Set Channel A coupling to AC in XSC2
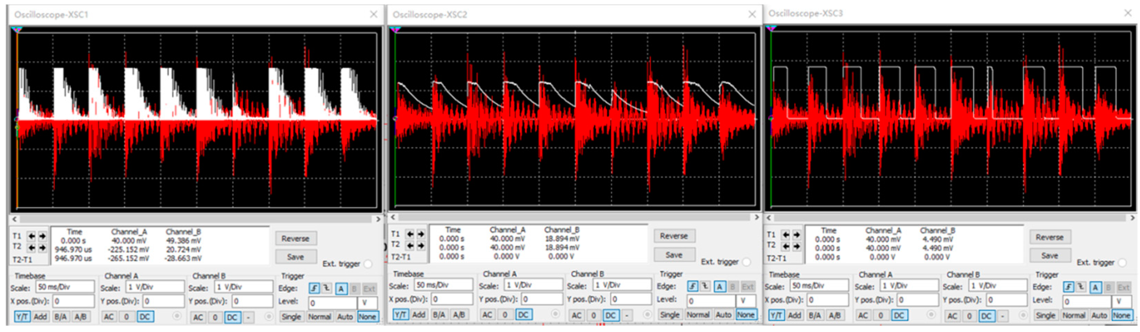Viewport: 1140px width, 332px height. point(487,315)
